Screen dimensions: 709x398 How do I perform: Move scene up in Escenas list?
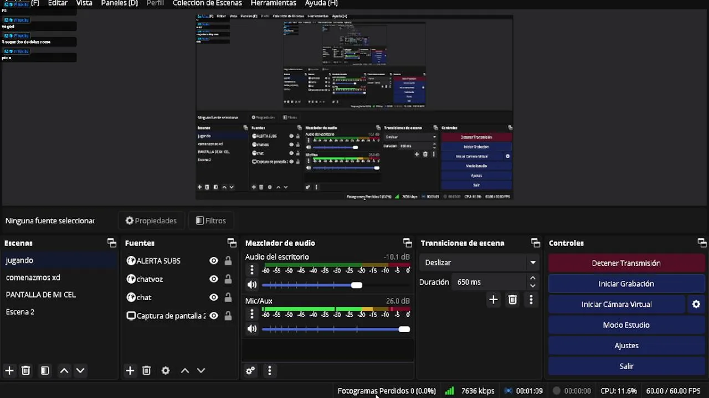[64, 370]
